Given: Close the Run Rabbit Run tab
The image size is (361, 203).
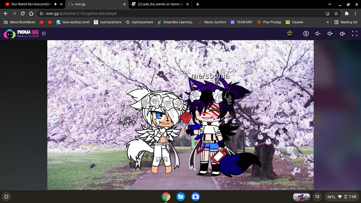Looking at the screenshot, I should tap(61, 4).
